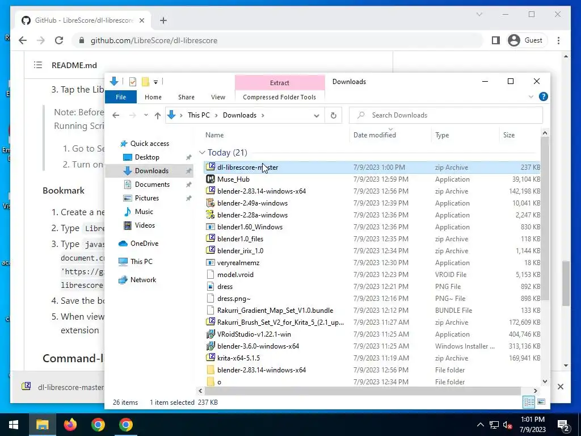Viewport: 581px width, 436px height.
Task: Select blender1.0_files zip icon
Action: click(x=210, y=238)
